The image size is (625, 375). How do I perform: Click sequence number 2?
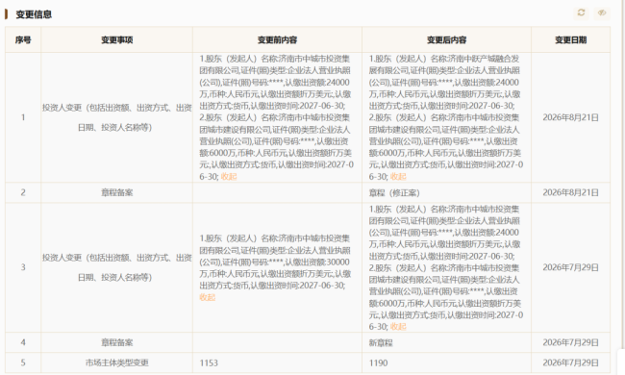(x=23, y=192)
